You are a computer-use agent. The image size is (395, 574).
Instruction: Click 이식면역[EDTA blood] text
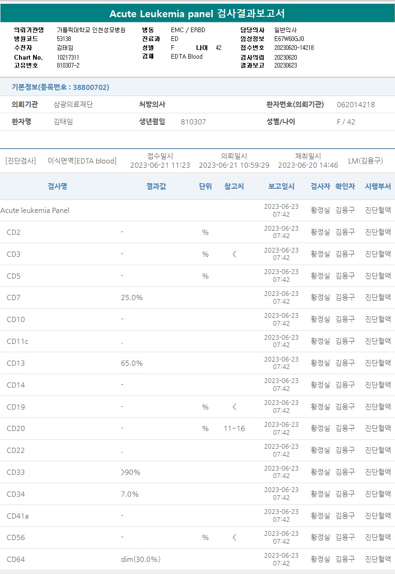tap(82, 161)
